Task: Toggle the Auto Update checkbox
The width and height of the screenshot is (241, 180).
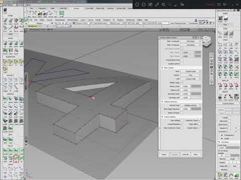Action: (182, 120)
